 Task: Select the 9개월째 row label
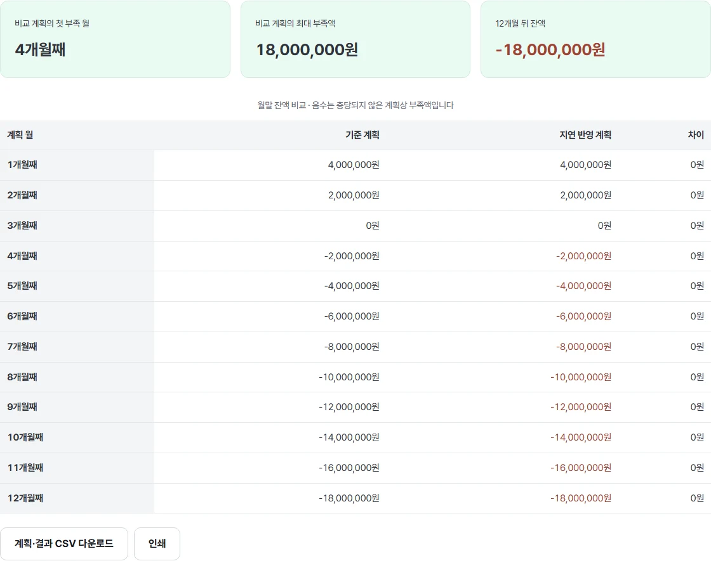[22, 406]
